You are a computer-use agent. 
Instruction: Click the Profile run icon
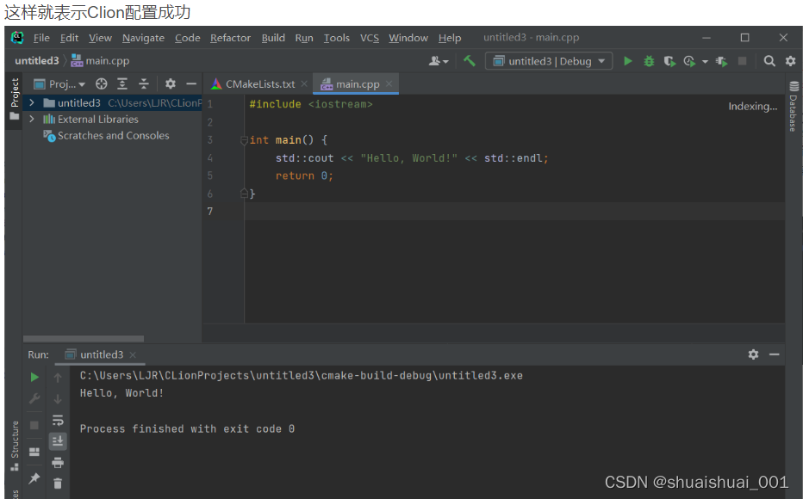[x=689, y=61]
